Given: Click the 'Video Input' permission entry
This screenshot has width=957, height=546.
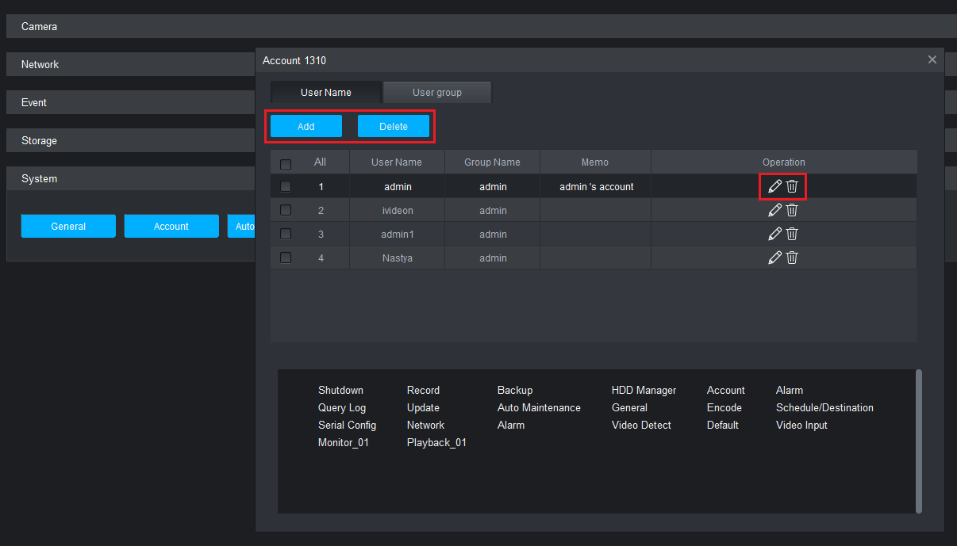Looking at the screenshot, I should 801,425.
